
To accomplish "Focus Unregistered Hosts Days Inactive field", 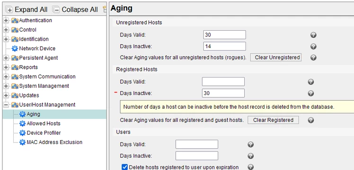I will pyautogui.click(x=224, y=46).
